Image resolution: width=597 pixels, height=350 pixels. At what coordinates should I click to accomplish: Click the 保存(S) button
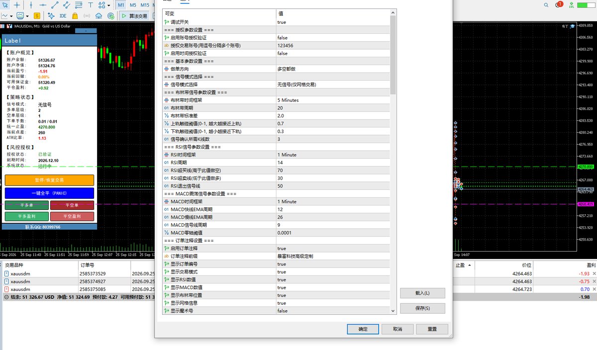pos(422,308)
